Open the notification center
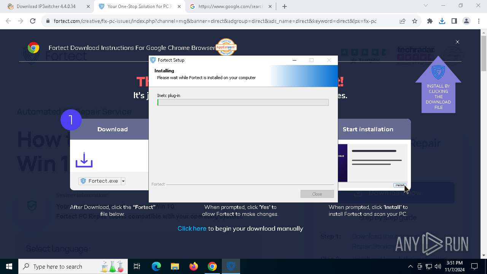Screen dimensions: 487x274 [474, 266]
